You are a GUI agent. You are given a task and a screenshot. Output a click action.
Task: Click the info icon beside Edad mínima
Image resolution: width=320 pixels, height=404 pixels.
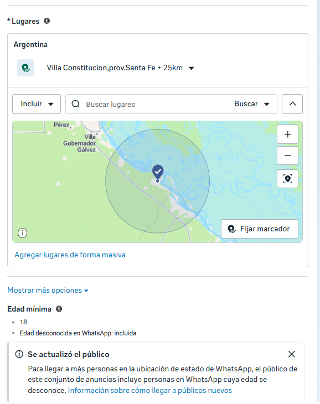[59, 309]
